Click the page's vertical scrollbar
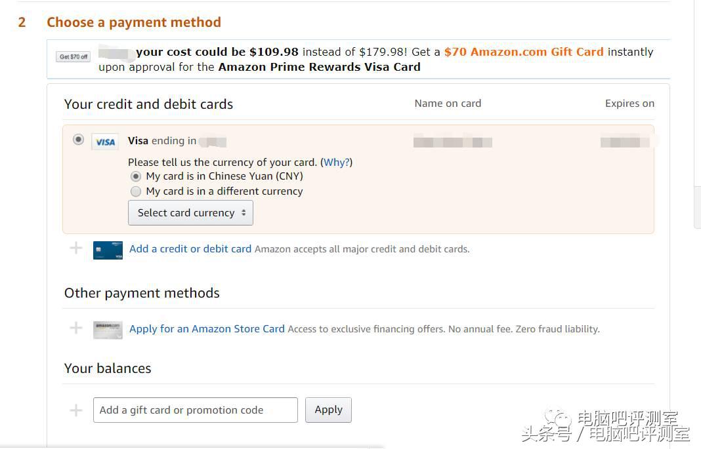This screenshot has height=449, width=701. [x=697, y=207]
